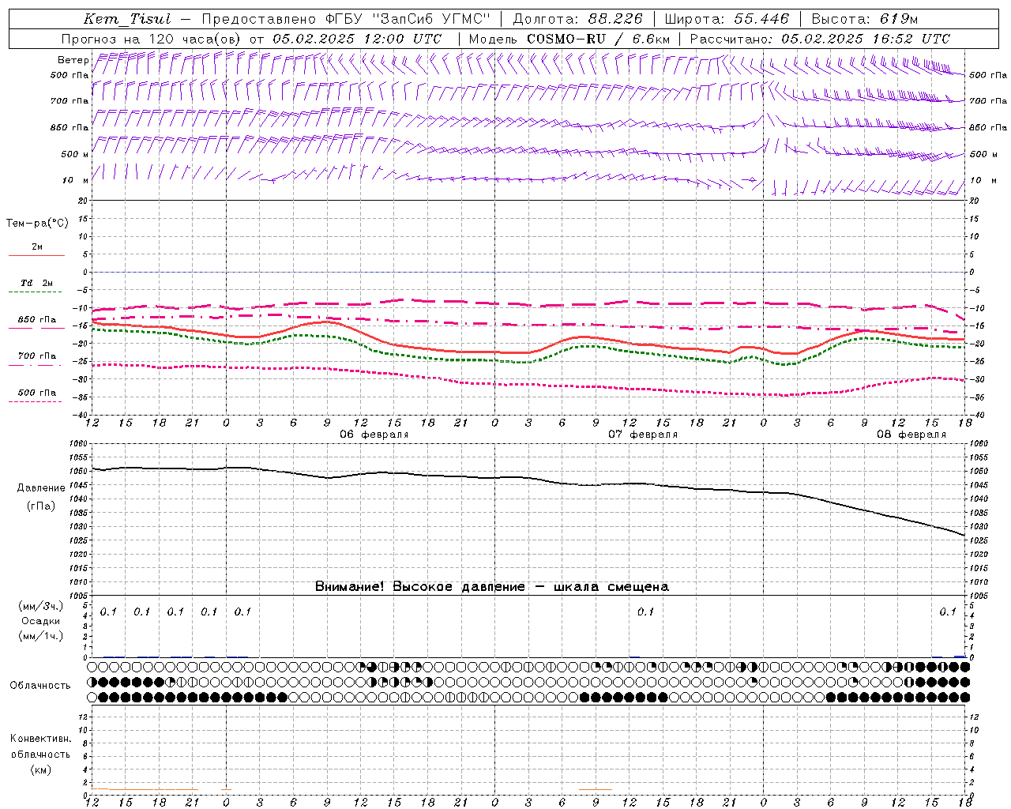Click the Тем-ра(°C) axis title
This screenshot has width=1011, height=809.
37,223
